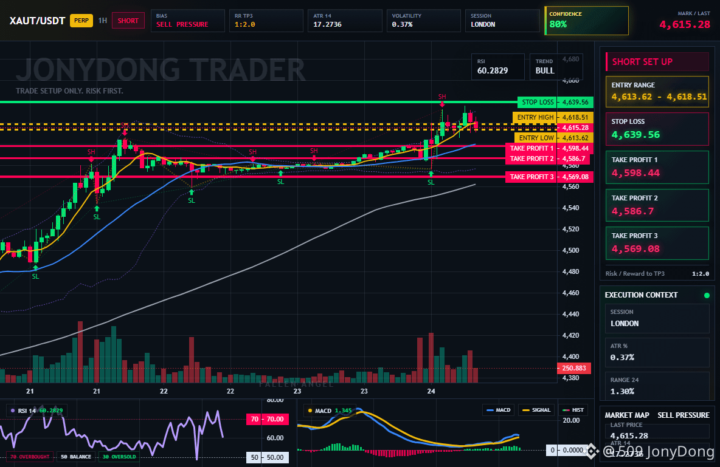This screenshot has width=720, height=467.
Task: Click the 4,440 price axis label
Action: click(571, 314)
